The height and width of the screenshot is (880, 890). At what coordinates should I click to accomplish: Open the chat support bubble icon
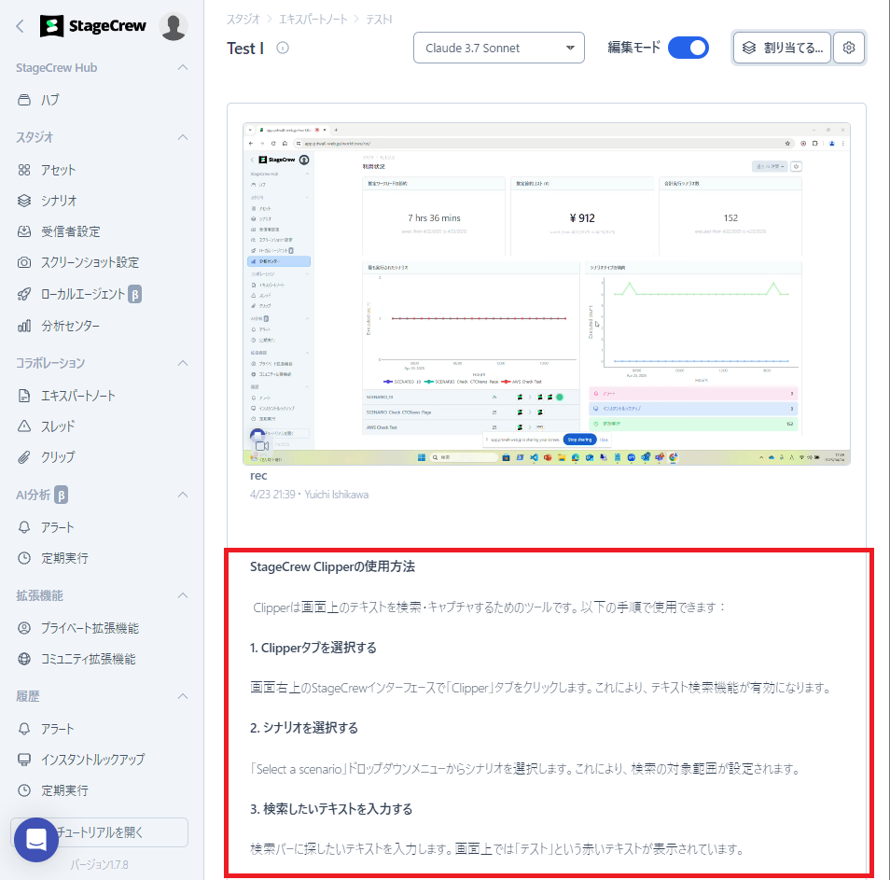pos(36,839)
